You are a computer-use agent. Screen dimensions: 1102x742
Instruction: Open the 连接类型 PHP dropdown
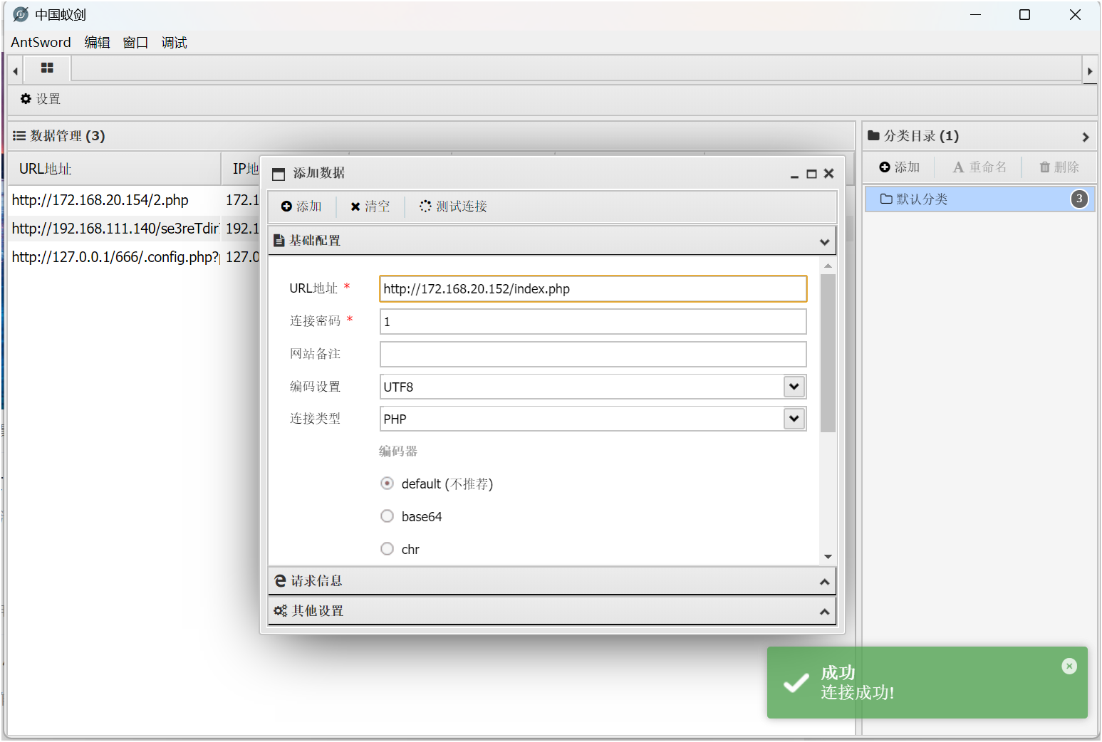794,419
